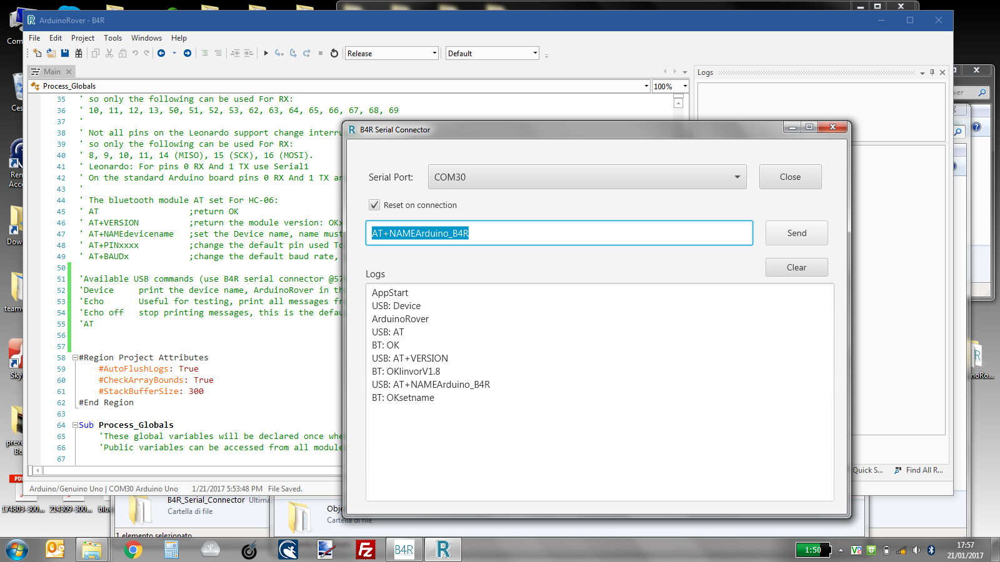Click the 'BT: OKsetname' log line
This screenshot has height=562, width=1000.
(x=403, y=398)
